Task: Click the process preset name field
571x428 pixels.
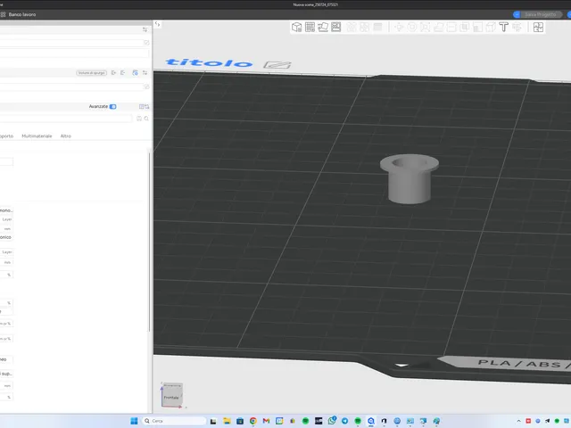Action: click(x=65, y=119)
